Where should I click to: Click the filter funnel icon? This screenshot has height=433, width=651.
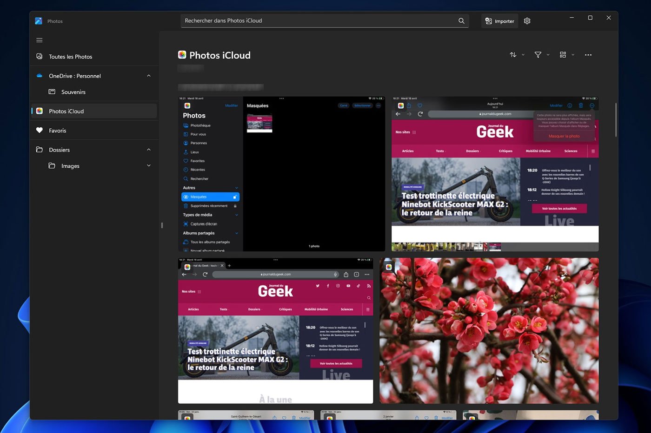tap(538, 55)
